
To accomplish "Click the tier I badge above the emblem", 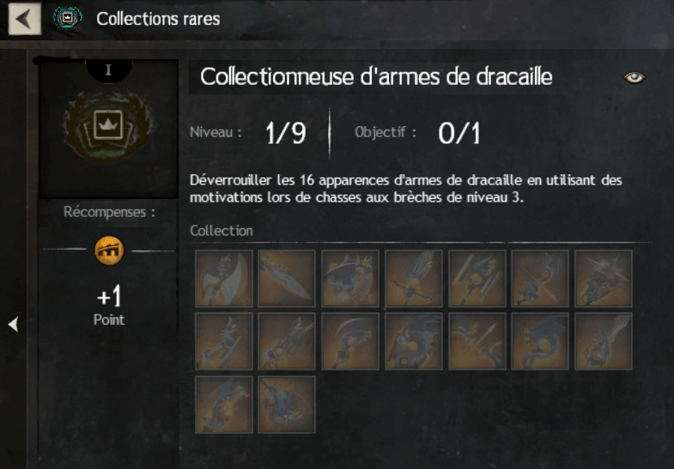I will [109, 70].
